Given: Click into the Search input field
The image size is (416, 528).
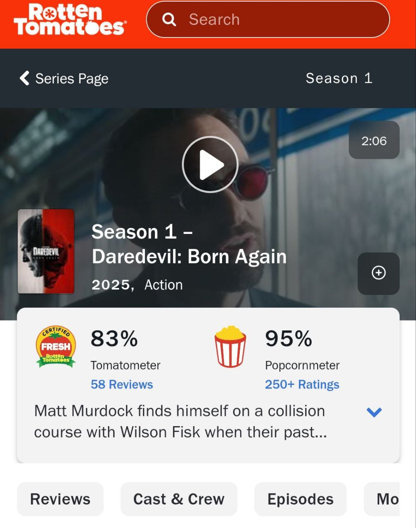Looking at the screenshot, I should click(x=268, y=19).
